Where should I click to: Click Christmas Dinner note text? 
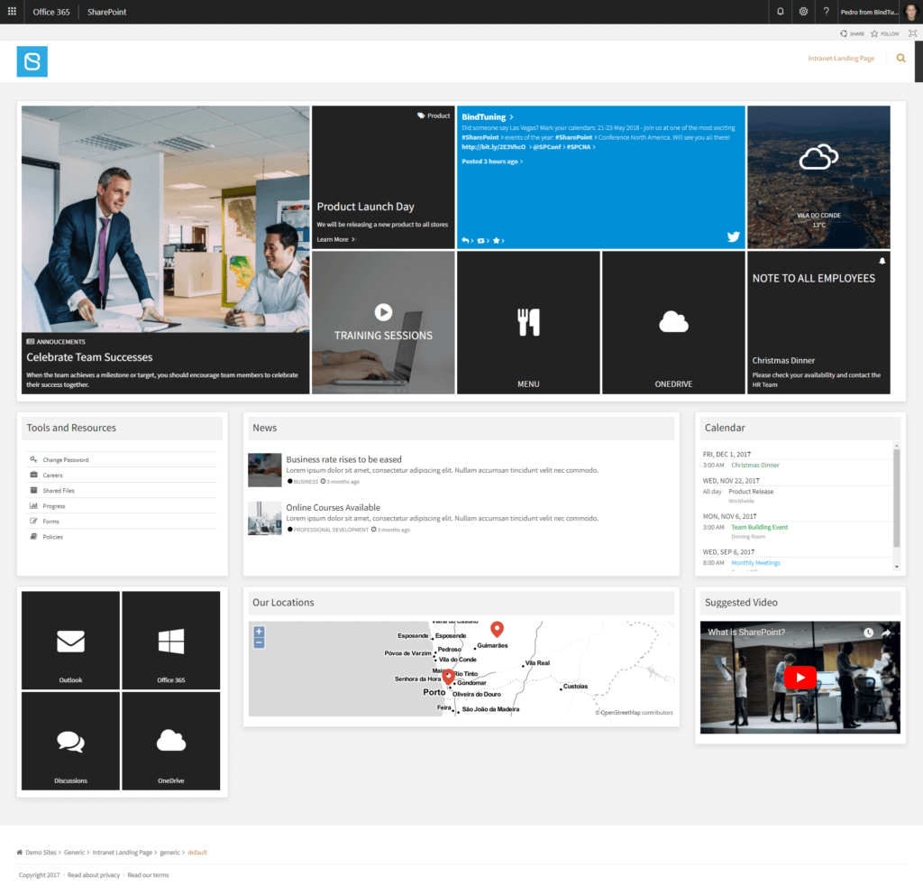[x=783, y=361]
